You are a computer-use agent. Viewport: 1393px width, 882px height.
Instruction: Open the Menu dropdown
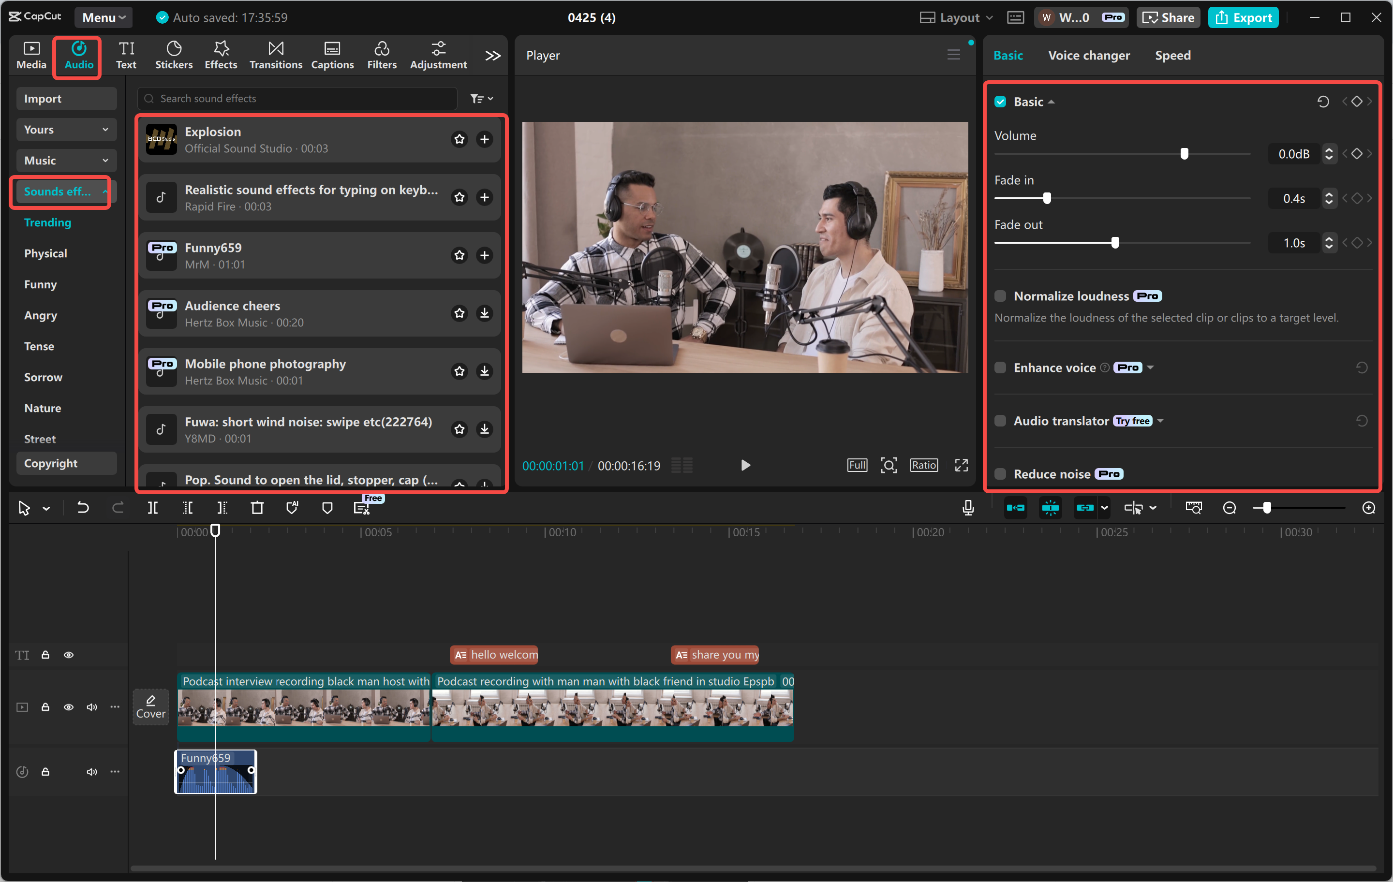(103, 17)
